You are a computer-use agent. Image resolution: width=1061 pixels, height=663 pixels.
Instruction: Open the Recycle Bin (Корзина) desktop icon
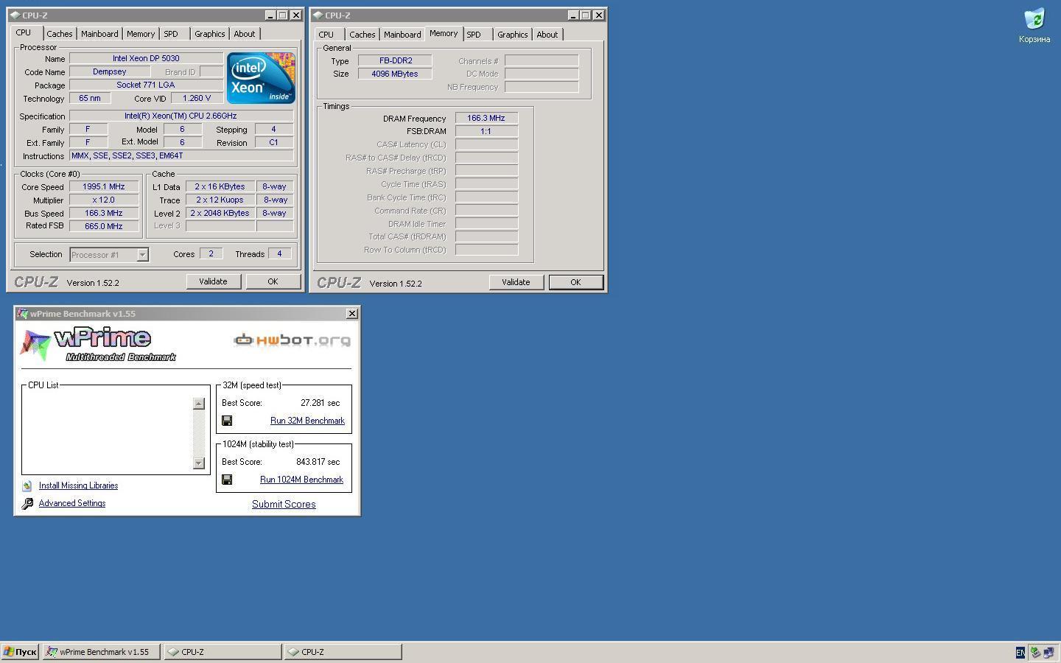[x=1034, y=25]
